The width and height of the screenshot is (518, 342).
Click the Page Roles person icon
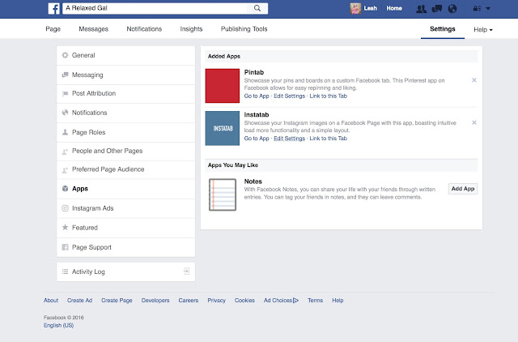click(x=65, y=132)
